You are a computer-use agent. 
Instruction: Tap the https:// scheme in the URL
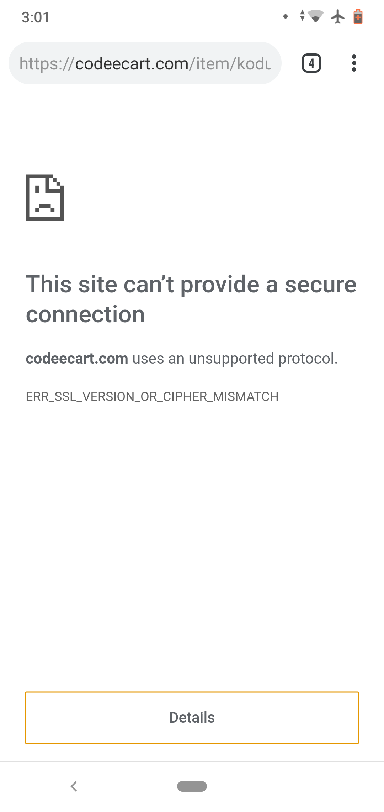[x=47, y=64]
